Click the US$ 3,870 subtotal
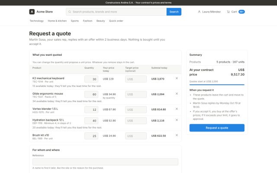Viewport: 277px width, 173px height. [158, 79]
